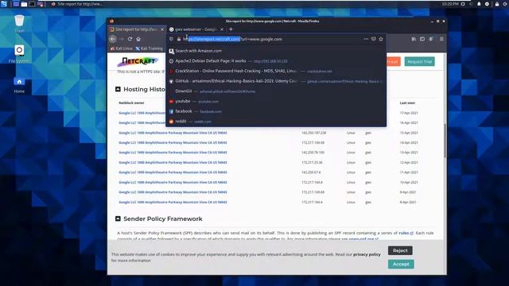Select GitHub Ethical-Hacking-Basics suggestion

pos(276,81)
